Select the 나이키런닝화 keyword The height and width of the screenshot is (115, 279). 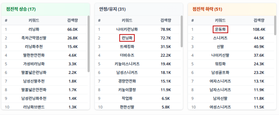(x=127, y=29)
